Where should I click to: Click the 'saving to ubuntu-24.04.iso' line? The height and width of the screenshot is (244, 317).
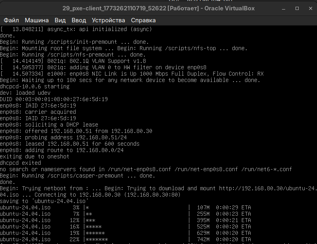pyautogui.click(x=43, y=201)
